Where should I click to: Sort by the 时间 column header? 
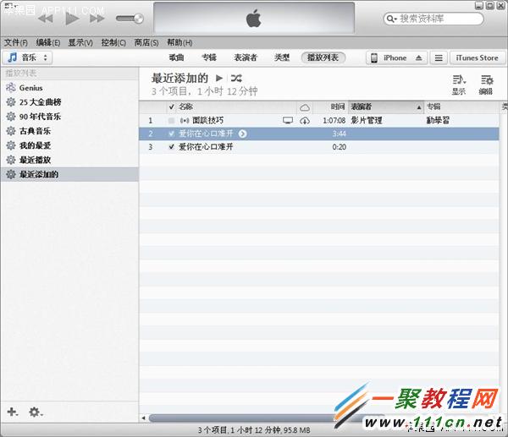(x=338, y=107)
